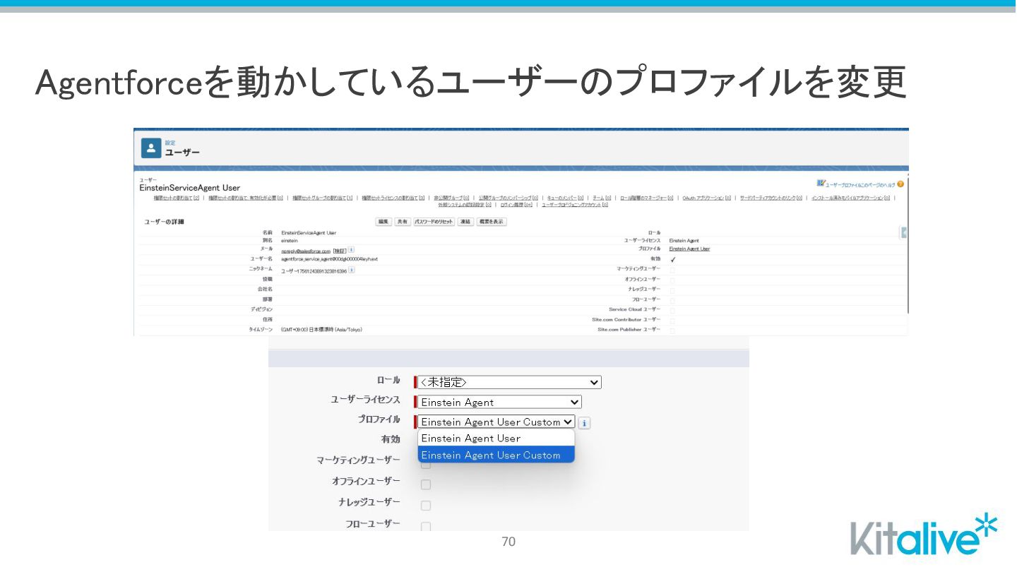The width and height of the screenshot is (1017, 572).
Task: Open Einstein Agent User profile link in details
Action: pyautogui.click(x=689, y=249)
